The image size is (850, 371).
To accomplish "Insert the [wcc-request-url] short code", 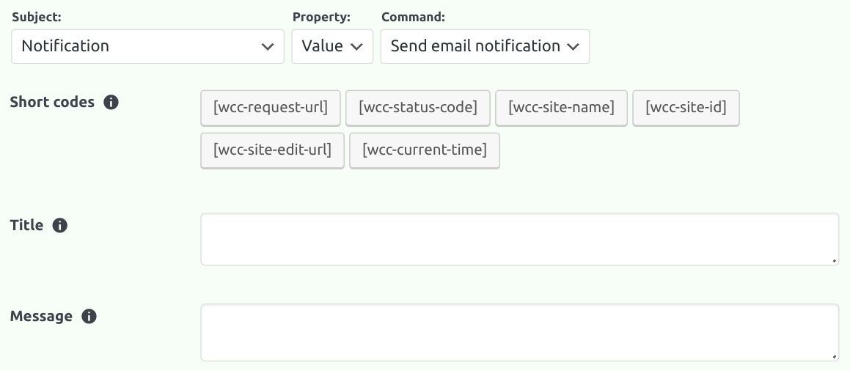I will pyautogui.click(x=271, y=108).
